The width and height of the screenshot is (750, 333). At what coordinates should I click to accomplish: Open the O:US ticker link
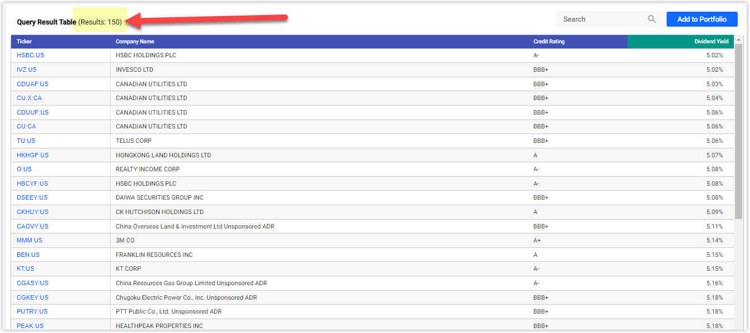24,169
